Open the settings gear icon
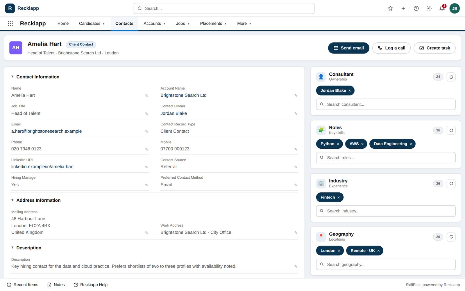 [x=429, y=8]
